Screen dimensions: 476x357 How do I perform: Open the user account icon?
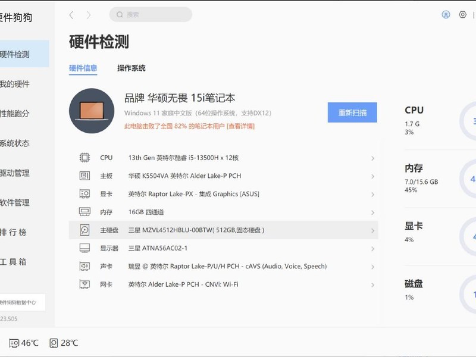(x=446, y=14)
